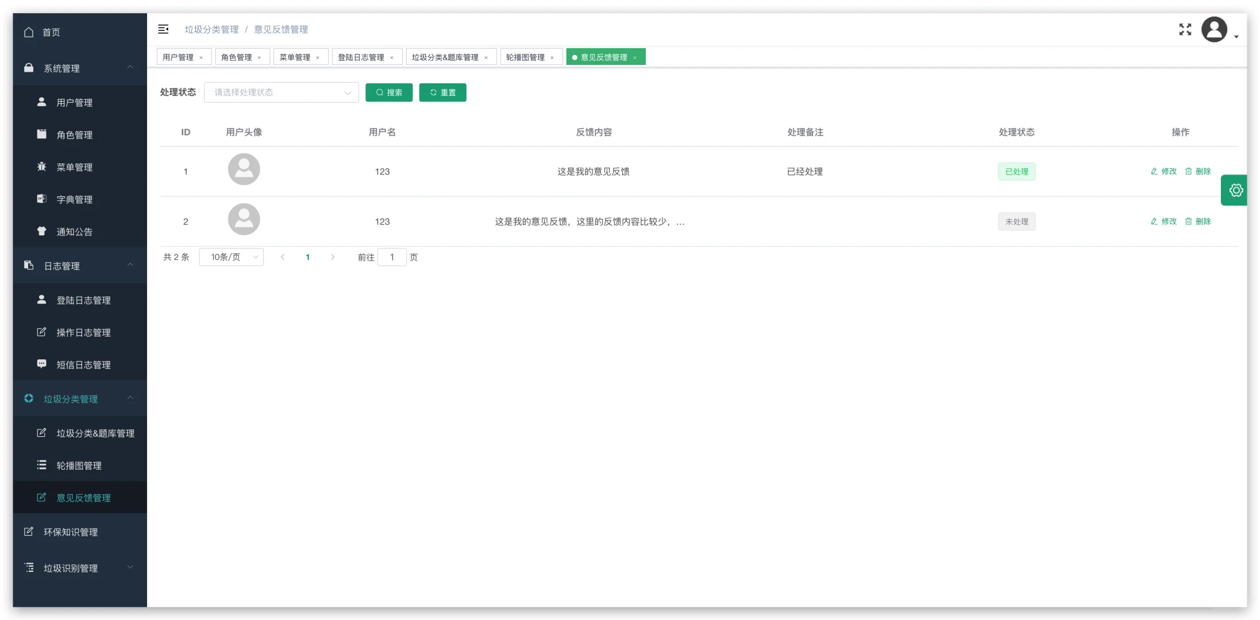The height and width of the screenshot is (620, 1260).
Task: Open the 10条/页 page size dropdown
Action: click(x=231, y=257)
